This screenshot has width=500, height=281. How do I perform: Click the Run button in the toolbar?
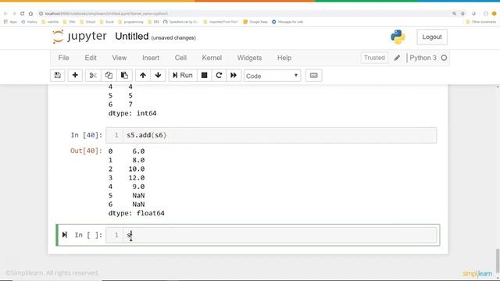[x=183, y=76]
